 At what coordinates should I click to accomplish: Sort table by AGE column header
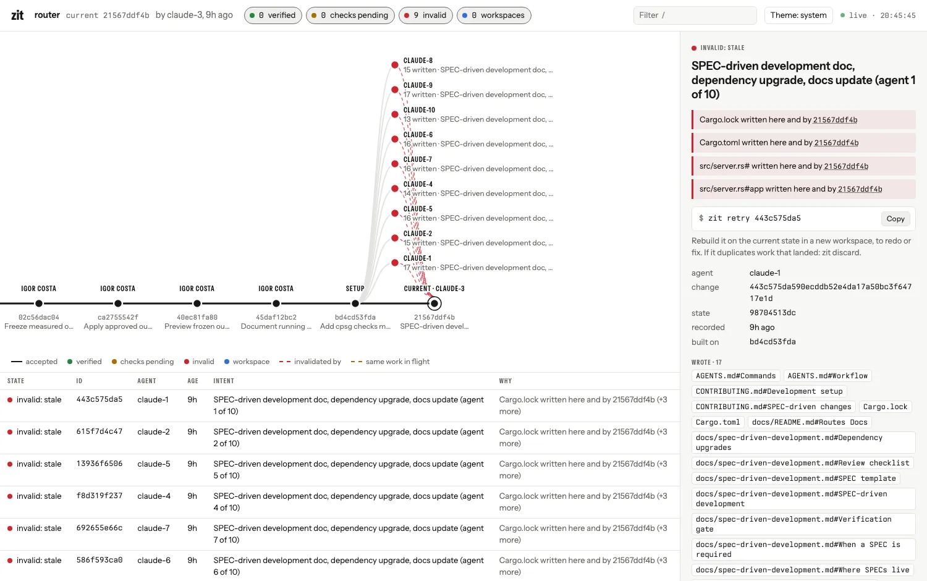point(193,381)
